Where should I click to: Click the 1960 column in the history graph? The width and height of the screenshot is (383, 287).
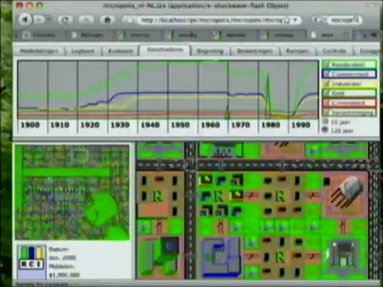point(213,96)
